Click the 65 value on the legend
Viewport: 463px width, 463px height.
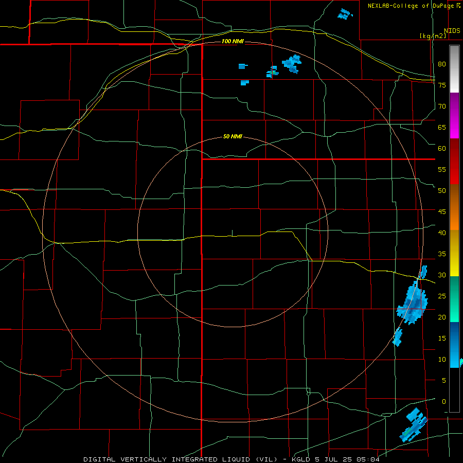pyautogui.click(x=442, y=127)
